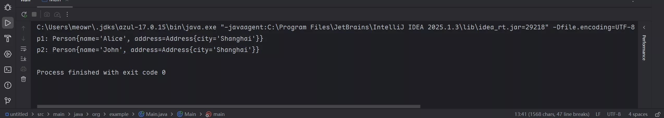Expand the Performance side panel chevron
Viewport: 664px width, 118px height.
[644, 28]
